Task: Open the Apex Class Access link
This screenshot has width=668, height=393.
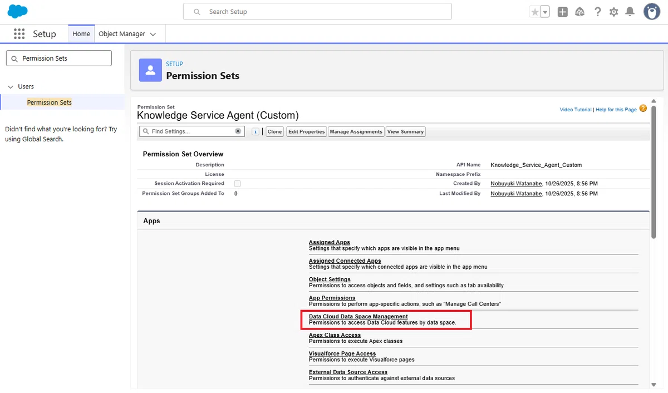Action: (x=335, y=335)
